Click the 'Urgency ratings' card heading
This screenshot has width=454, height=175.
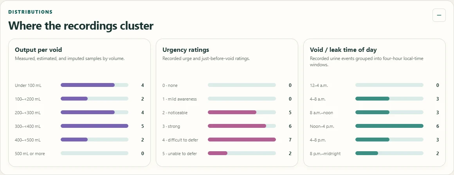click(x=186, y=49)
